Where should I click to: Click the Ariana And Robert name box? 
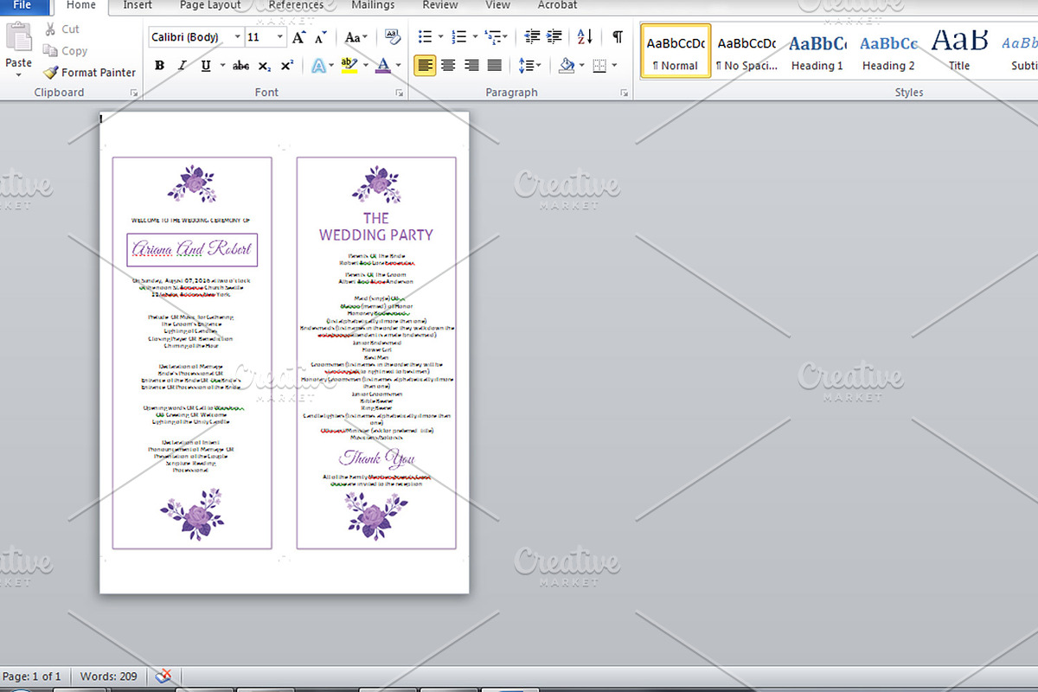pos(192,250)
